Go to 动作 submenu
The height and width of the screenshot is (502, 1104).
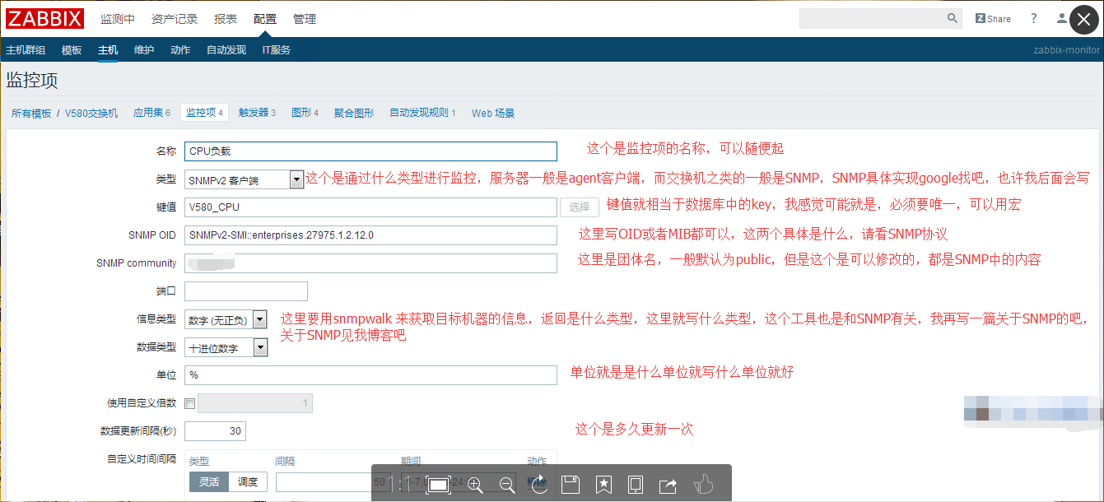(180, 50)
